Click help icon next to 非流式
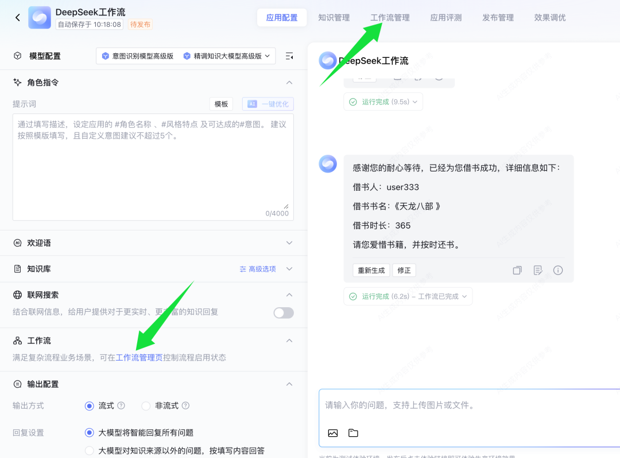The height and width of the screenshot is (458, 620). click(x=185, y=405)
